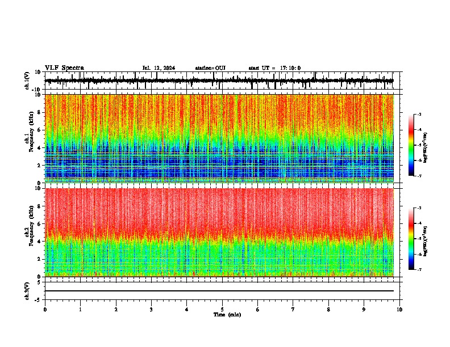The image size is (450, 347).
Task: Click the 'VLF Spectra' plot title
Action: tap(64, 68)
